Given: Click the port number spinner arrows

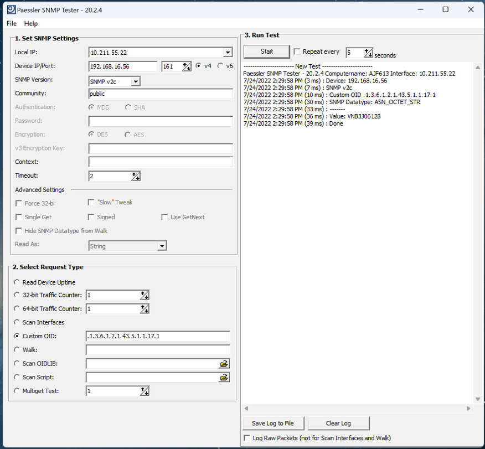Looking at the screenshot, I should click(x=187, y=66).
